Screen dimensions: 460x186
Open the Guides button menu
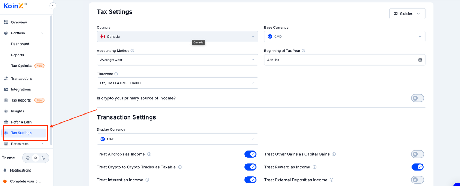tap(407, 14)
